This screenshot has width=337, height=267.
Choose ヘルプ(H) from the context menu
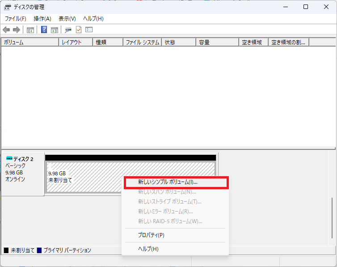point(175,249)
